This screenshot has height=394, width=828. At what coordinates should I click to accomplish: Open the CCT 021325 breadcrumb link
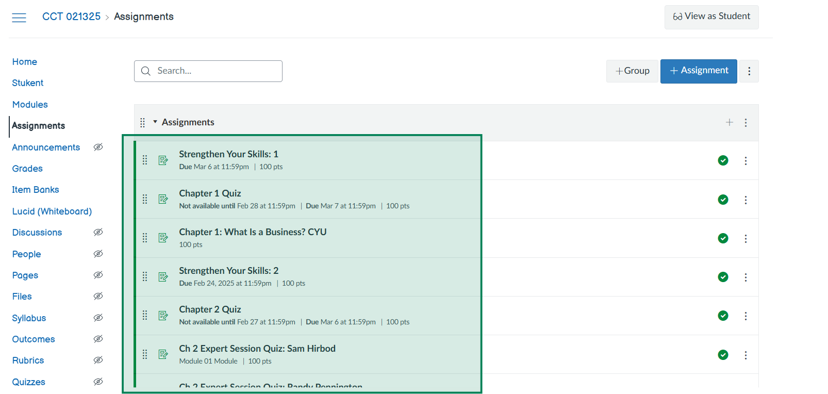(x=71, y=17)
